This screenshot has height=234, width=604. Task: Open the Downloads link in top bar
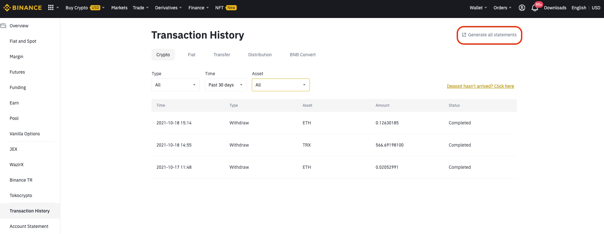[555, 8]
